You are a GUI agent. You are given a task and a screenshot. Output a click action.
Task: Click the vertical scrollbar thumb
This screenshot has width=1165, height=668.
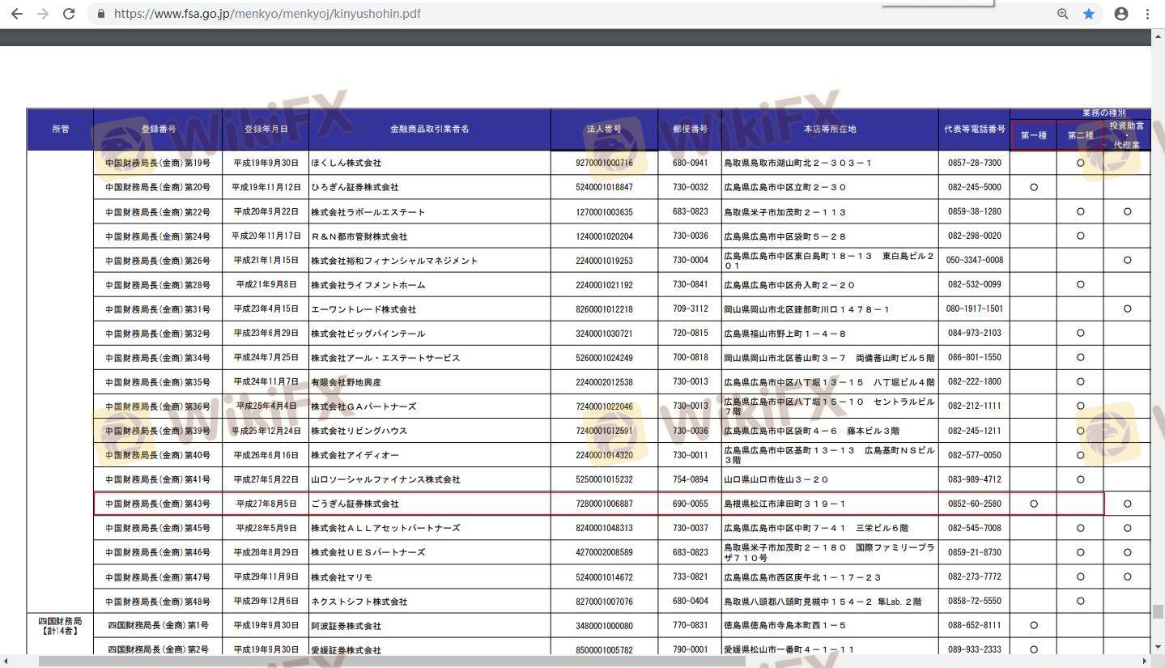[x=1158, y=612]
